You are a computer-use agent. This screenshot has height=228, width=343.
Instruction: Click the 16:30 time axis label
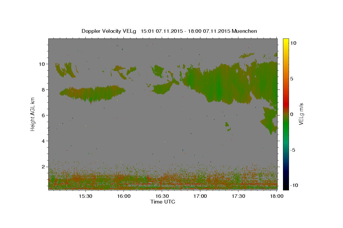pos(162,196)
